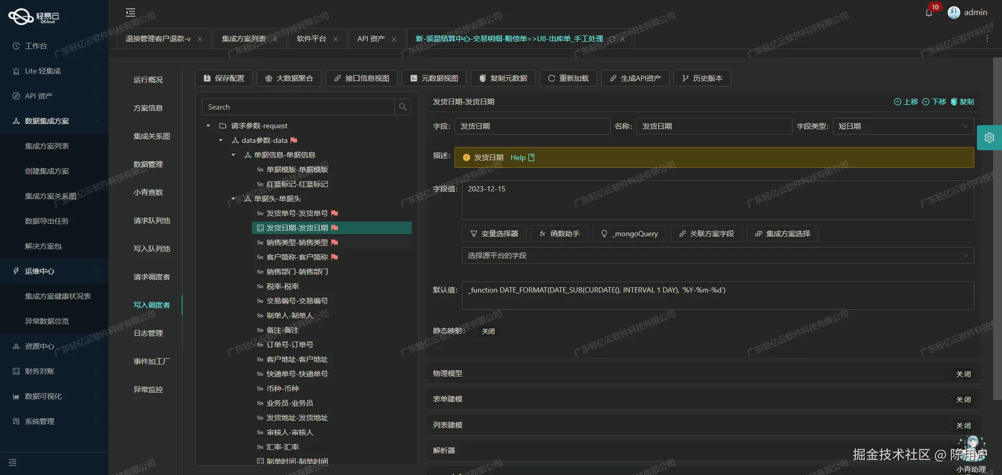The width and height of the screenshot is (1002, 475).
Task: Open the 选择源平台的字段 dropdown
Action: (715, 255)
